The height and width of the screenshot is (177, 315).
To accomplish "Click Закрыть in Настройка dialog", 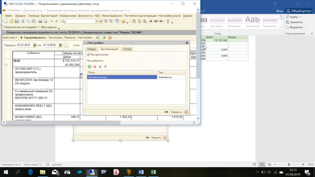I will point(176,112).
